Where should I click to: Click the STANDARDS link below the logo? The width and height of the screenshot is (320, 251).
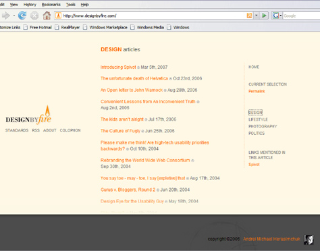[x=17, y=130]
